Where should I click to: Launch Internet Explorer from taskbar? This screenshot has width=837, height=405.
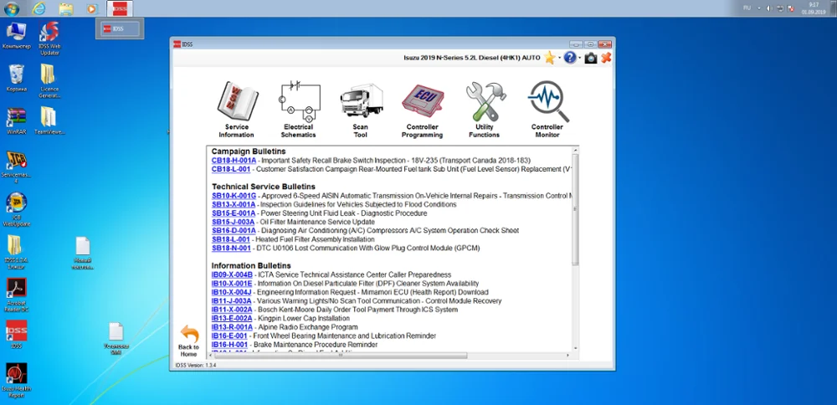tap(39, 8)
